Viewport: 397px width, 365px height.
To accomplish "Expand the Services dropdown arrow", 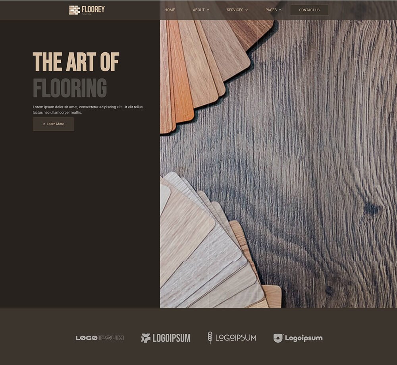I will coord(247,10).
